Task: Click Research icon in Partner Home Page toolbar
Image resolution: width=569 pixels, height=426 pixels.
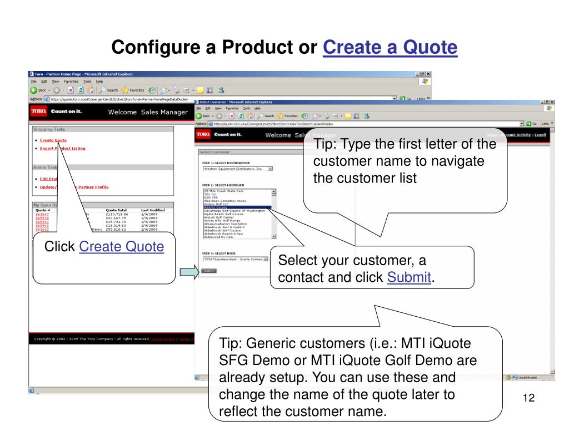Action: (x=209, y=90)
